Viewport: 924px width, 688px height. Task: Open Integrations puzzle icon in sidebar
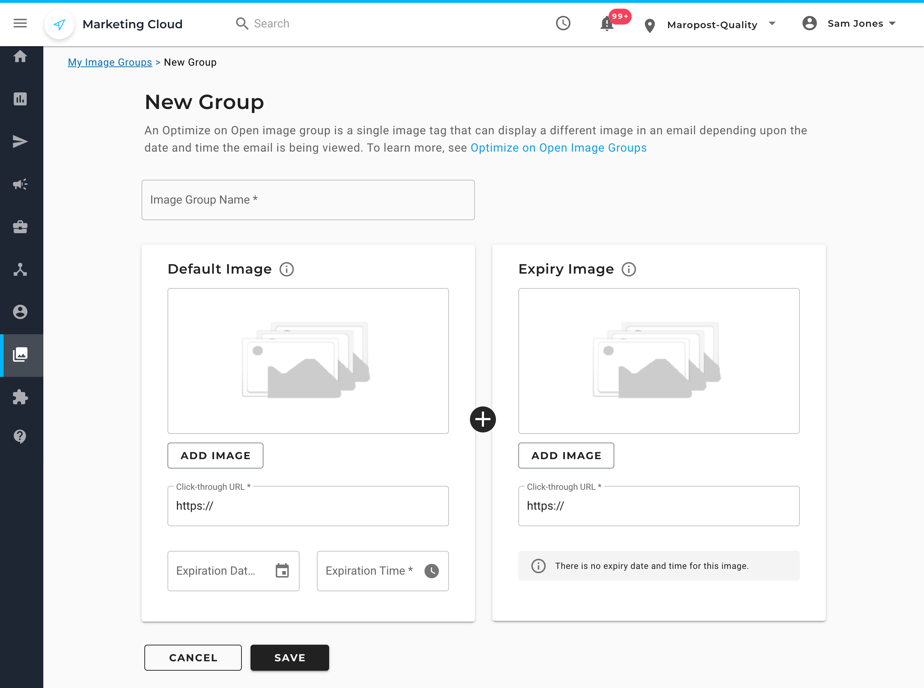click(x=20, y=397)
